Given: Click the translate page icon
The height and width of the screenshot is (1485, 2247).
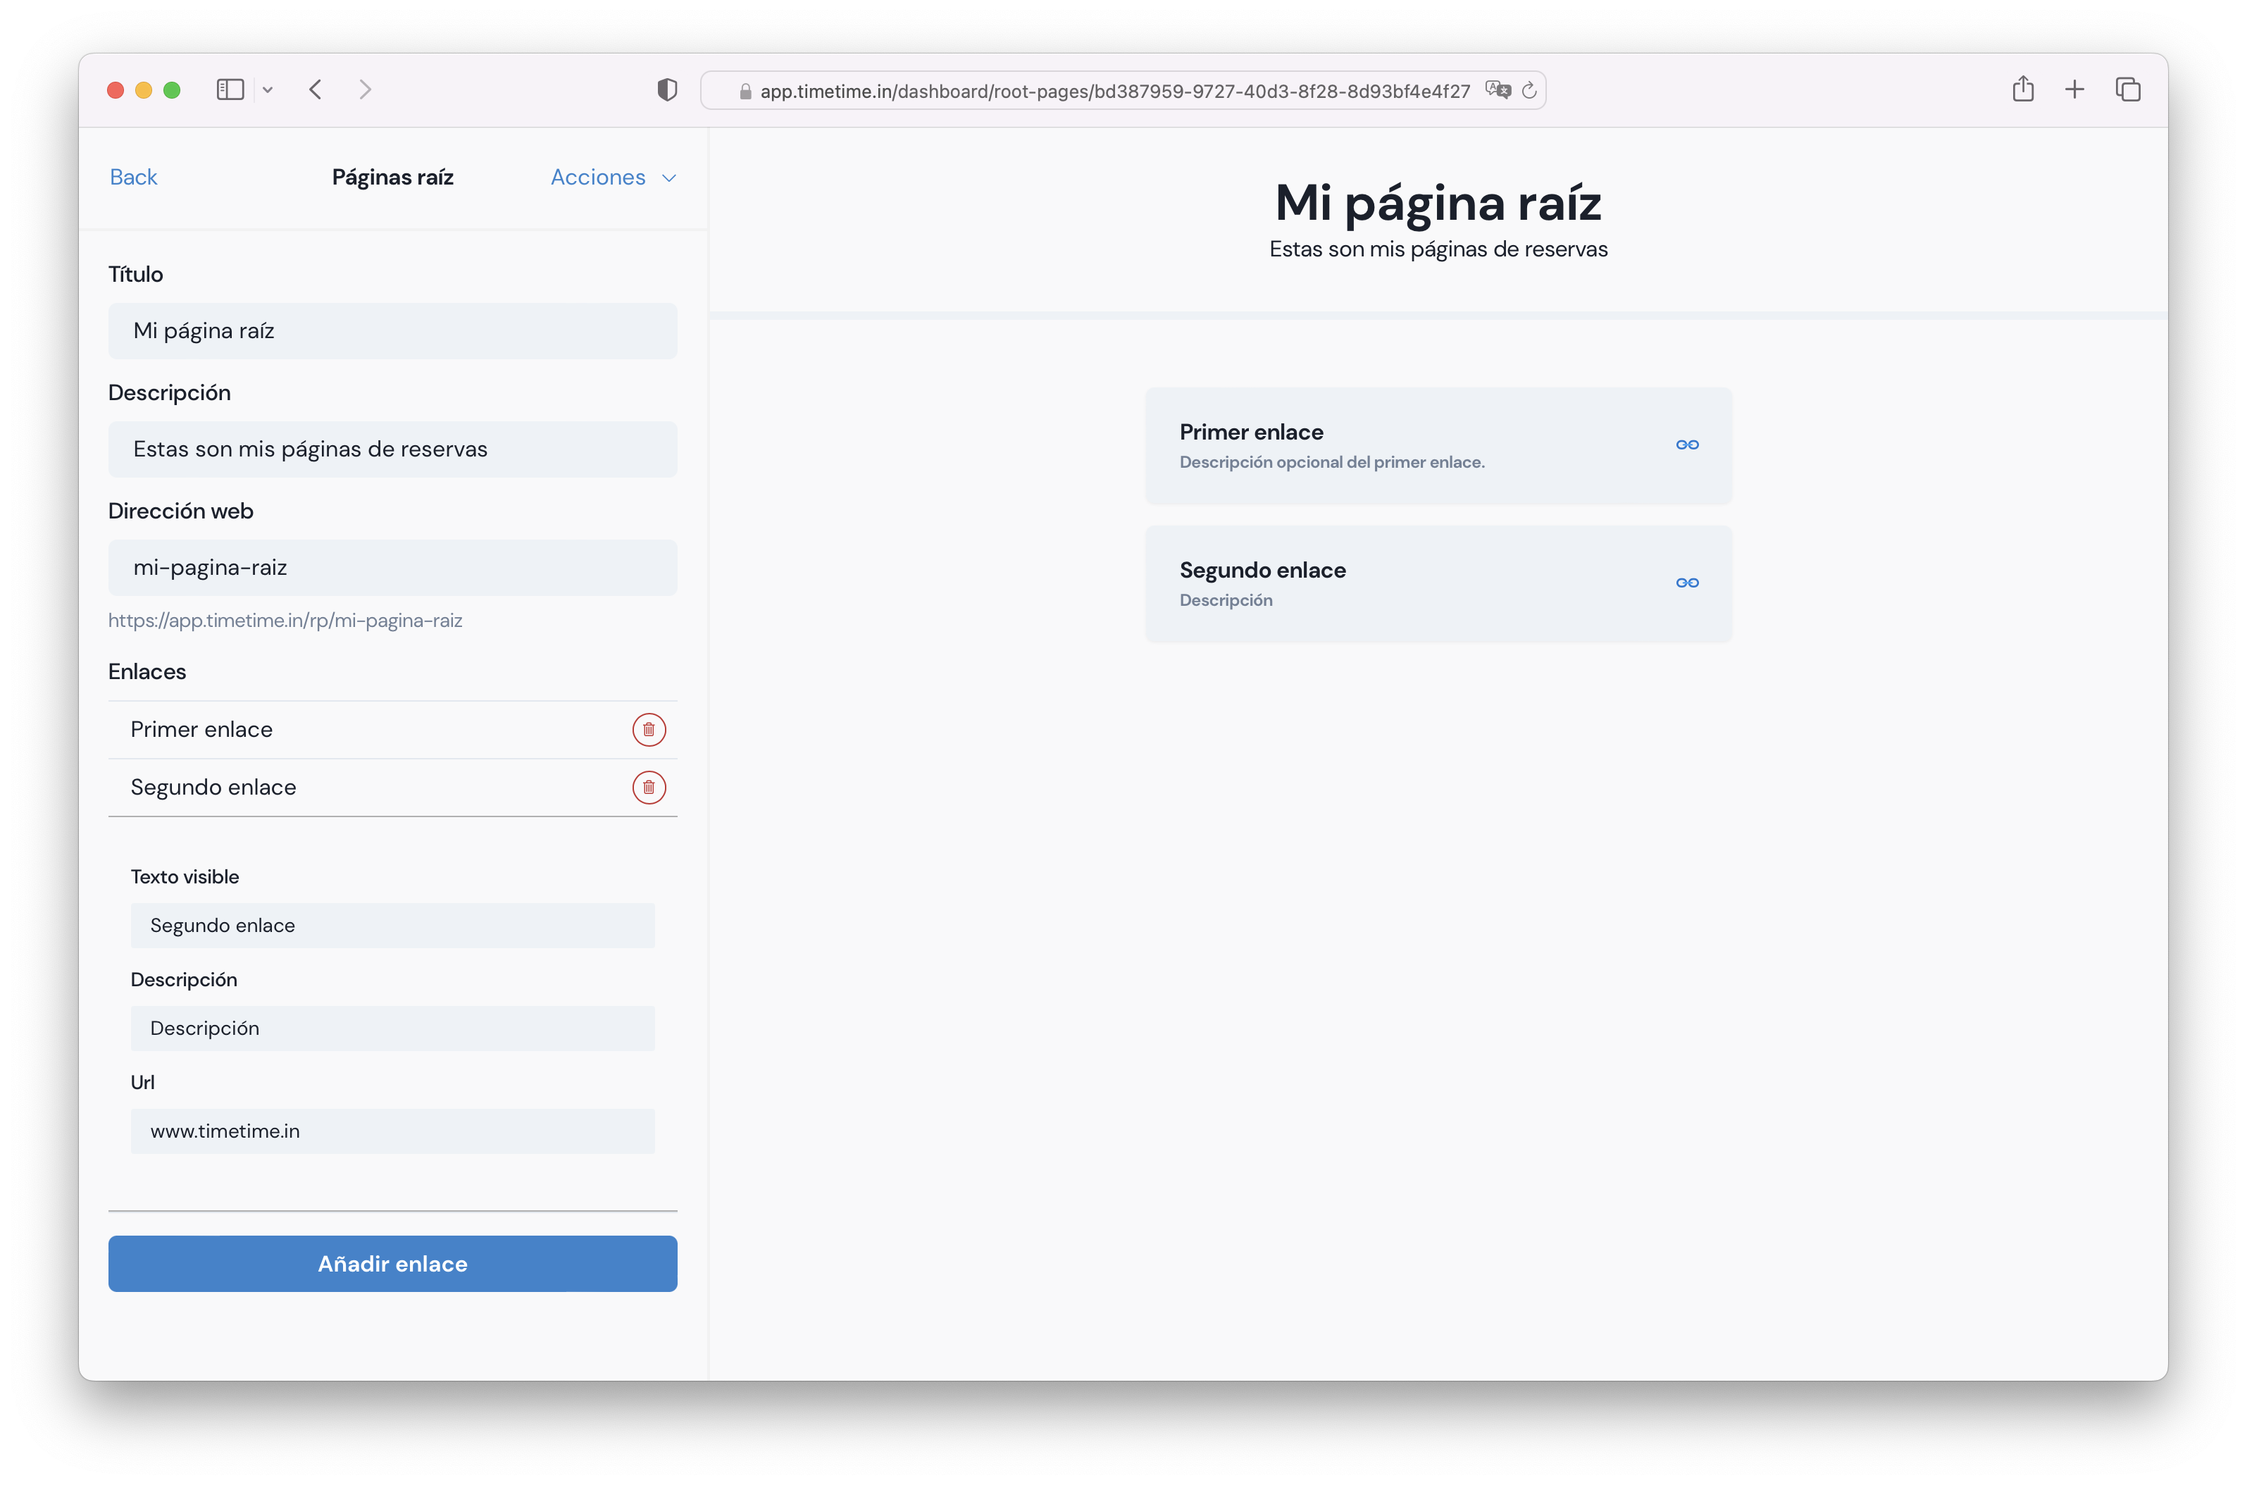Looking at the screenshot, I should coord(1497,90).
